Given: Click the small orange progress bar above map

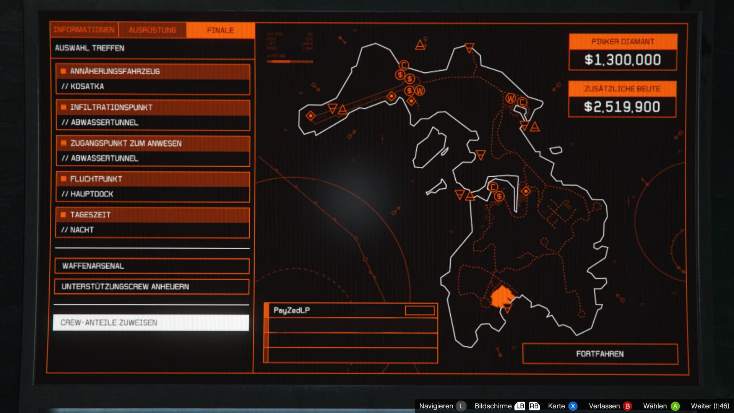Looking at the screenshot, I should pyautogui.click(x=290, y=61).
